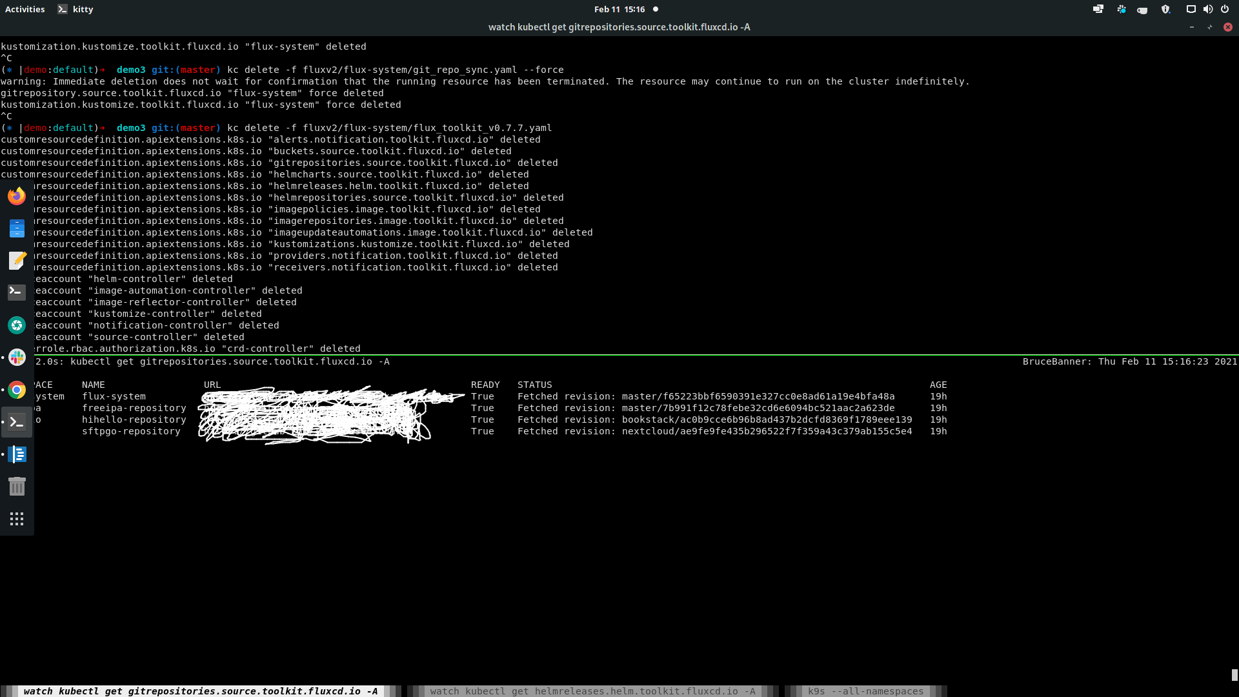
Task: Open the calendar by clicking the clock
Action: 618,9
